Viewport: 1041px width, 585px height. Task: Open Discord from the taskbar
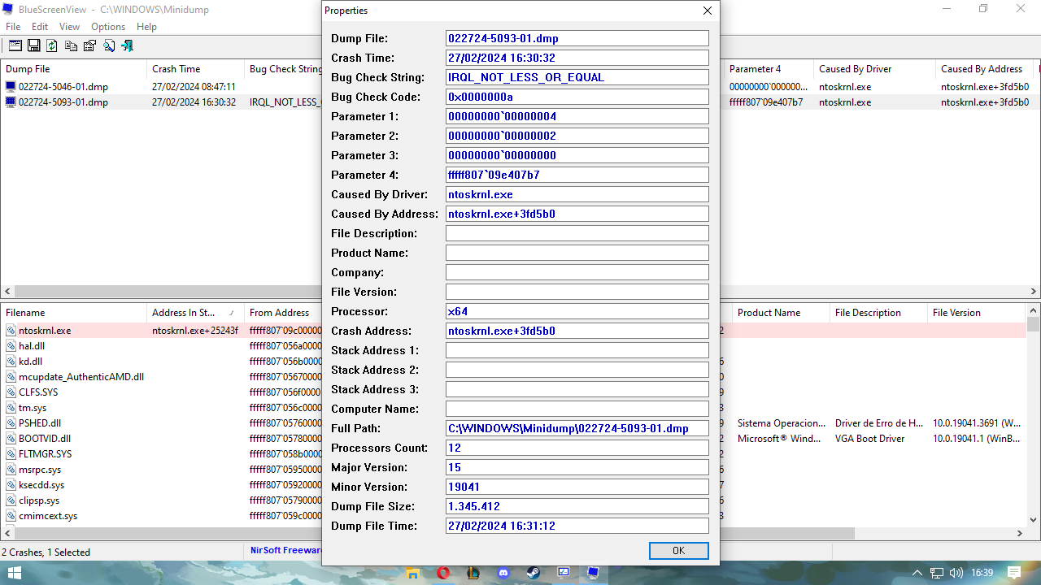coord(503,573)
